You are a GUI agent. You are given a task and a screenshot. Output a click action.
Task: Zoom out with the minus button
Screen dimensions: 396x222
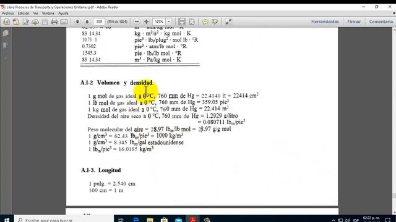click(137, 22)
